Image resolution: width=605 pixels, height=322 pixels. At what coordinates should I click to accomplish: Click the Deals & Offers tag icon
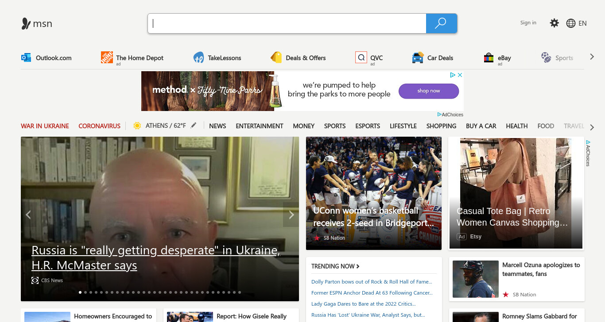[276, 57]
